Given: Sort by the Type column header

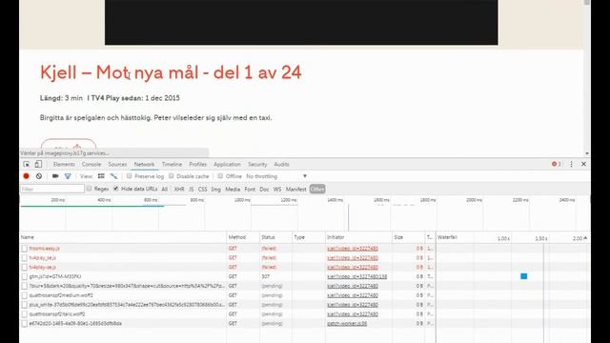Looking at the screenshot, I should click(x=309, y=237).
